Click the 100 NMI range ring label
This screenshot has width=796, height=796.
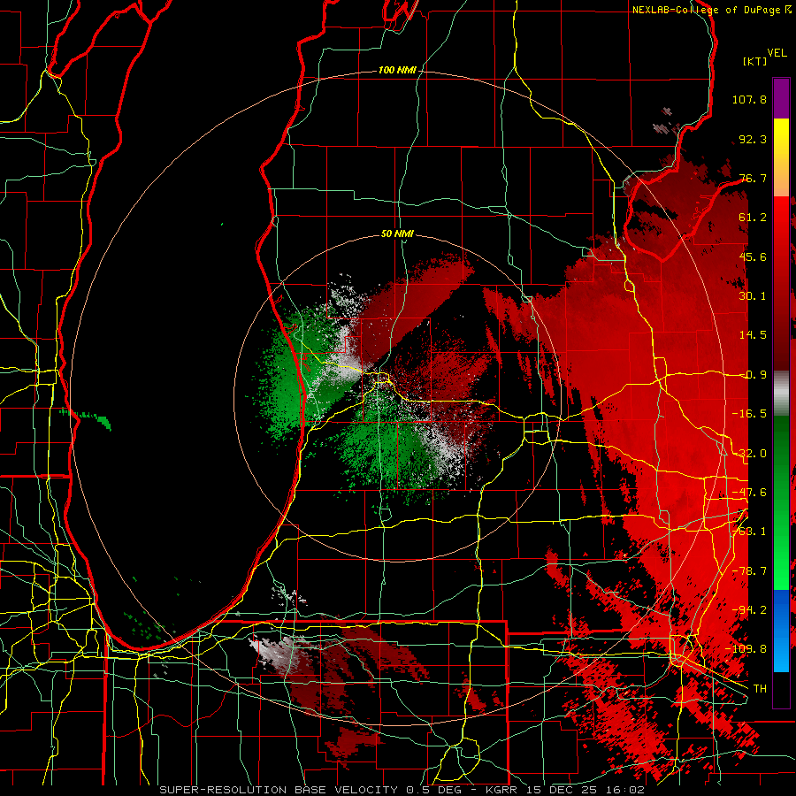(397, 70)
